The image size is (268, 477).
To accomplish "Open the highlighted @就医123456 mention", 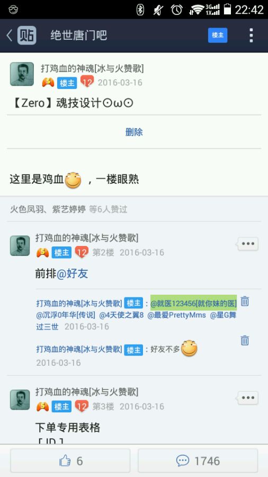I will pyautogui.click(x=193, y=303).
